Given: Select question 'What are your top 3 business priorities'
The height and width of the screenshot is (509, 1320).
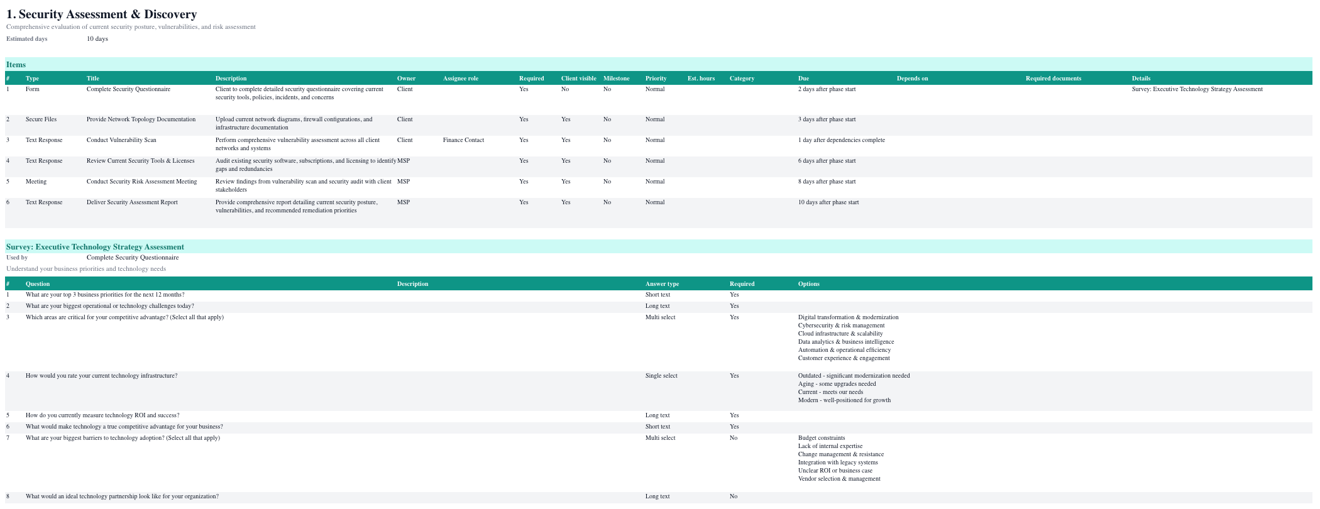Looking at the screenshot, I should coord(105,295).
